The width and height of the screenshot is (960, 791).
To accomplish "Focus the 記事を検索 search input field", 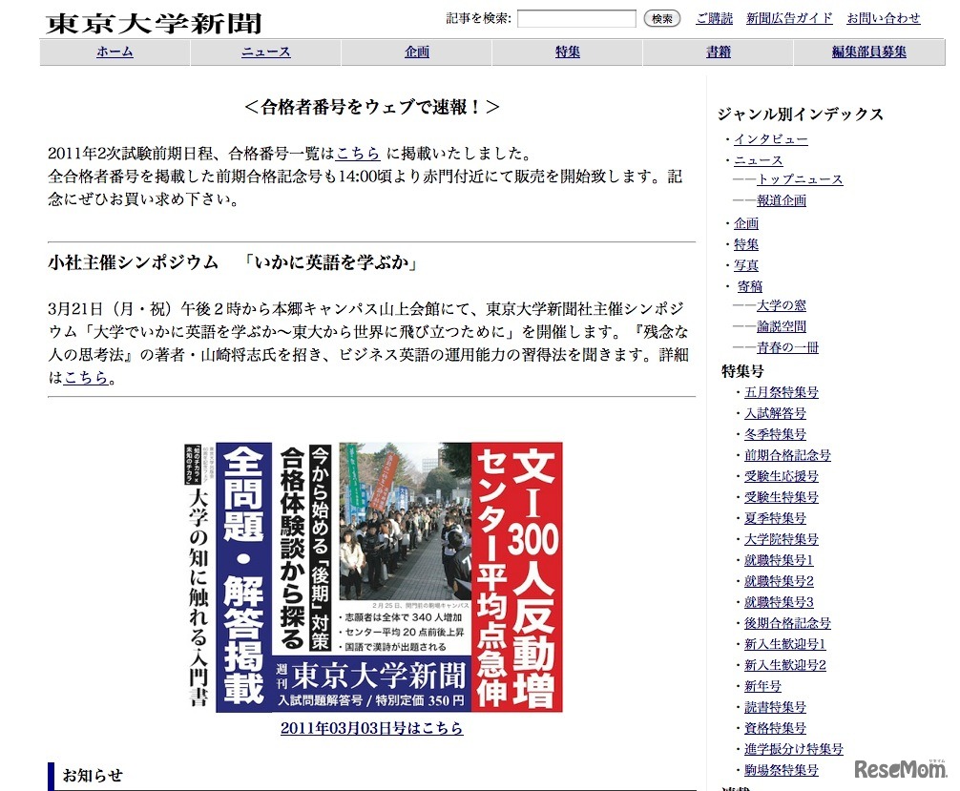I will coord(576,18).
